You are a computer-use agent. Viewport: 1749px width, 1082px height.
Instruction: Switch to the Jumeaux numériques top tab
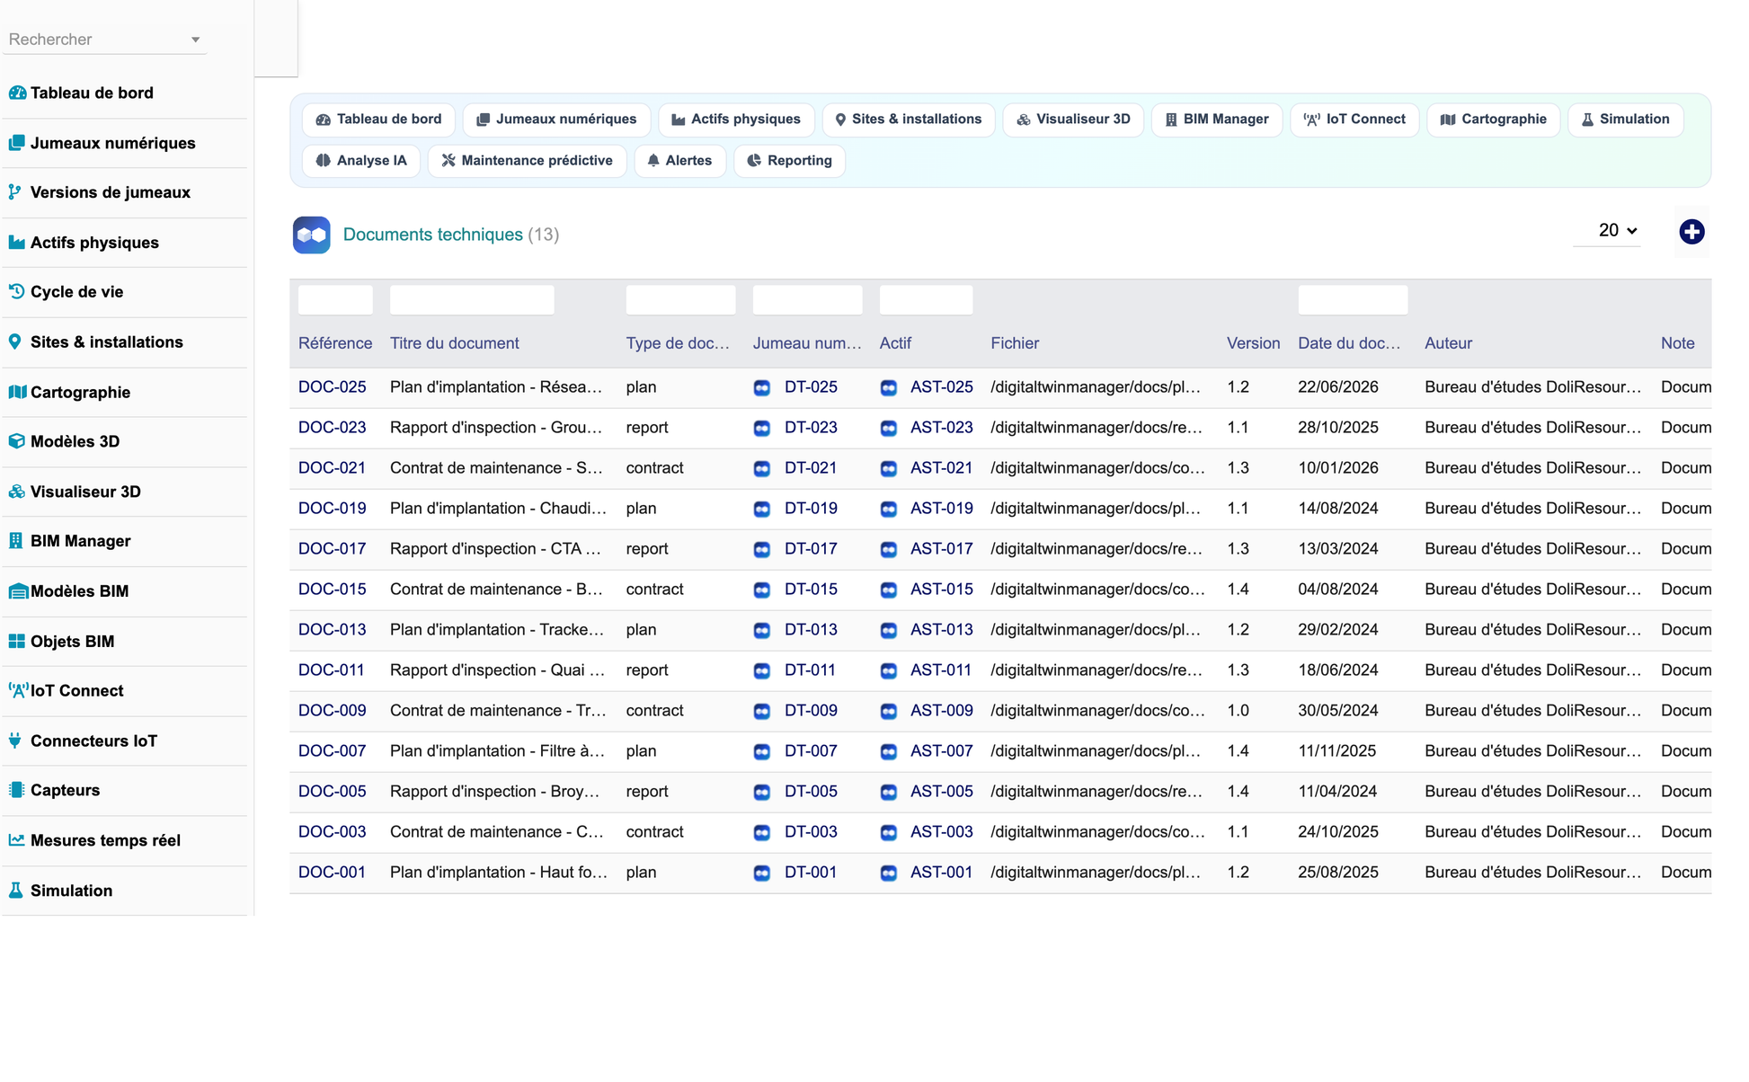tap(556, 120)
